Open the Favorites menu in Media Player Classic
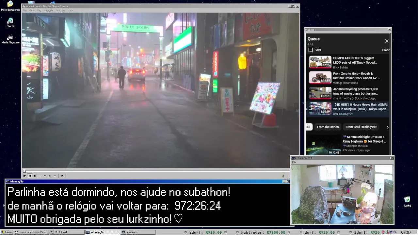 [x=60, y=10]
